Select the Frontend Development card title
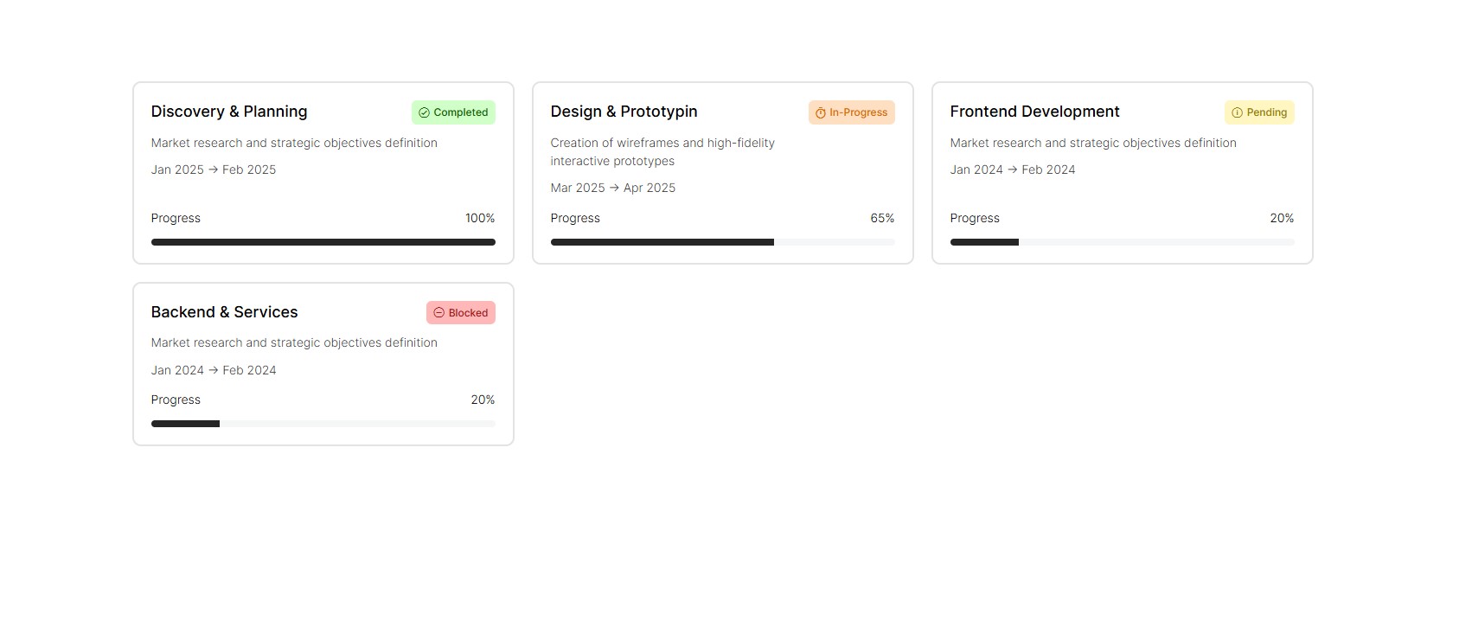This screenshot has width=1459, height=633. coord(1034,112)
